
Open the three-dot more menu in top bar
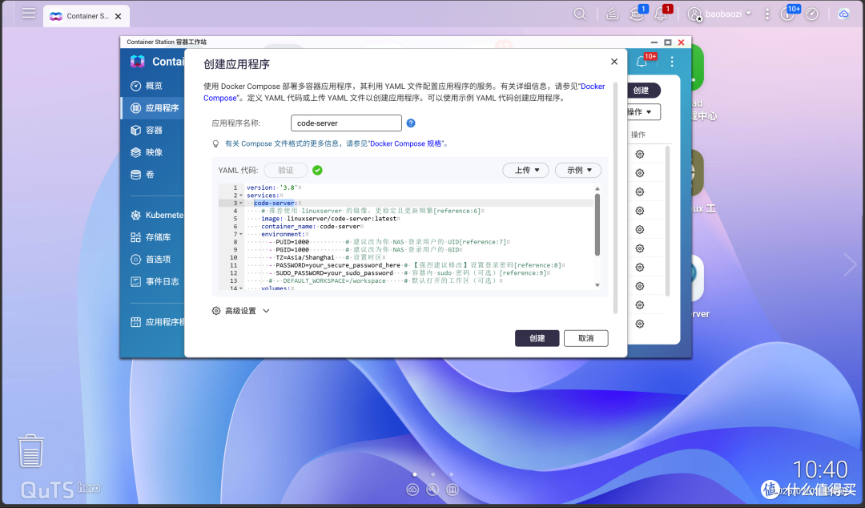click(766, 14)
